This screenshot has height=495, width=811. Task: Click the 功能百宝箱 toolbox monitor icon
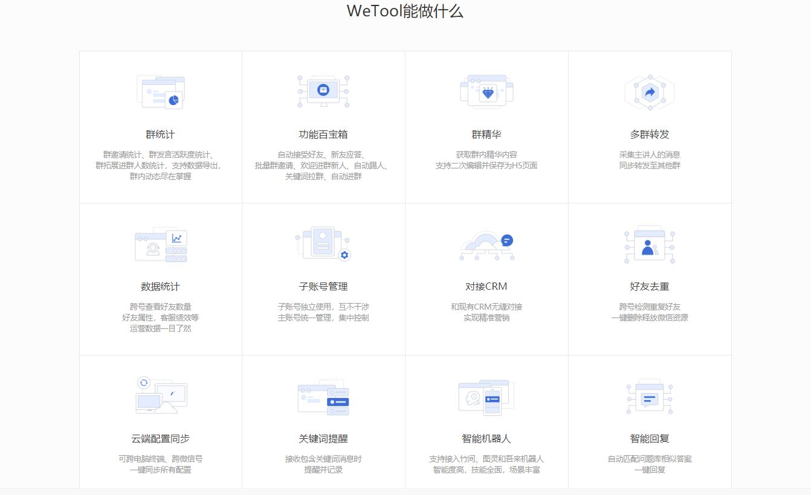tap(323, 92)
